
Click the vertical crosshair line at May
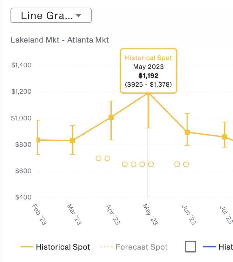click(x=148, y=178)
